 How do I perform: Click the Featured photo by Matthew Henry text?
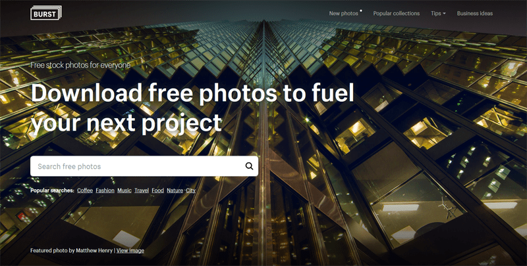[71, 250]
